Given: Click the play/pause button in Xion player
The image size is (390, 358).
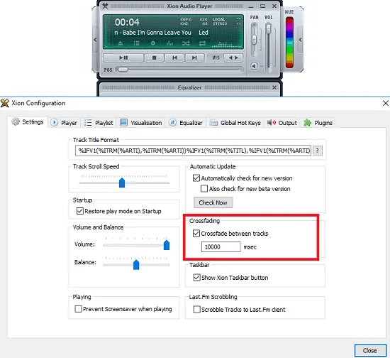Looking at the screenshot, I should click(123, 58).
